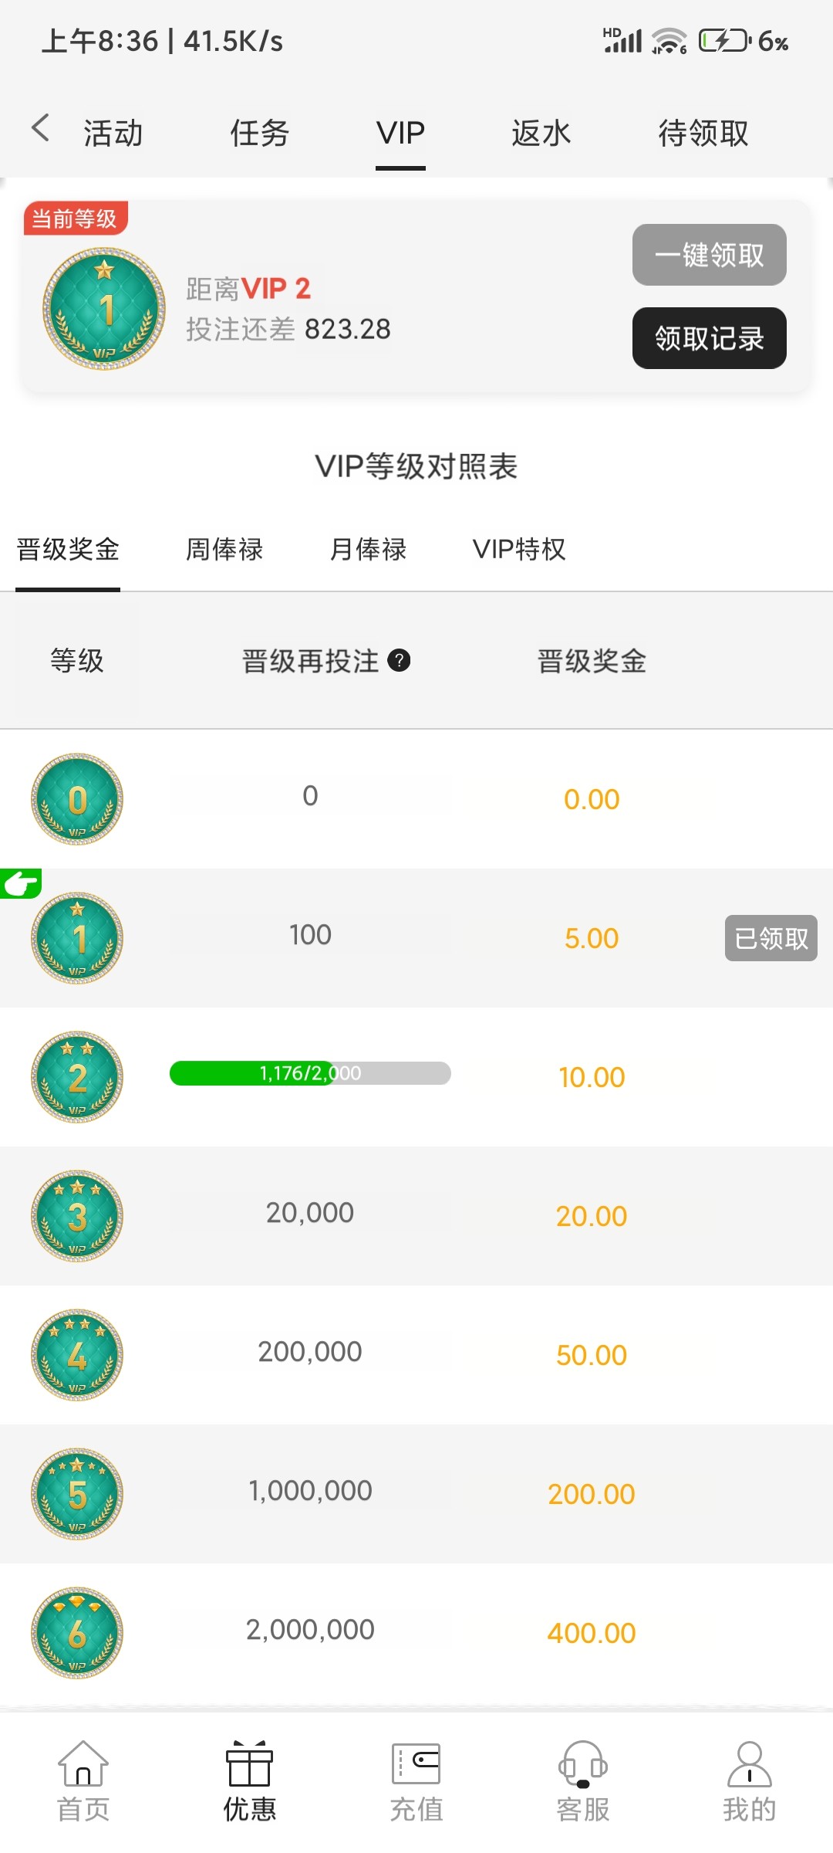Select the 月俸禄 sub-tab

[x=368, y=550]
